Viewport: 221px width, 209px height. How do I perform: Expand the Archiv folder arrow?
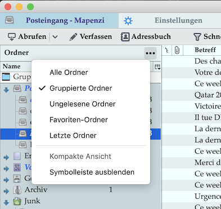pos(6,191)
